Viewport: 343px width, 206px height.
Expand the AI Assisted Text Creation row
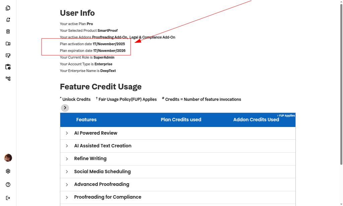[x=67, y=146]
